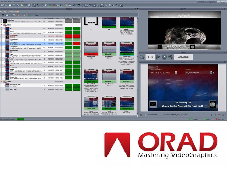Click the Ticker thumbnail in template grid
Viewport: 227px width, 170px height.
[127, 103]
